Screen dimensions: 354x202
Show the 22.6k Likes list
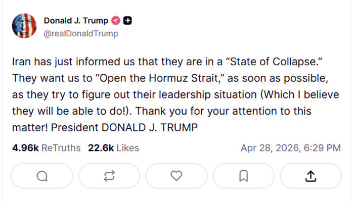(x=113, y=148)
